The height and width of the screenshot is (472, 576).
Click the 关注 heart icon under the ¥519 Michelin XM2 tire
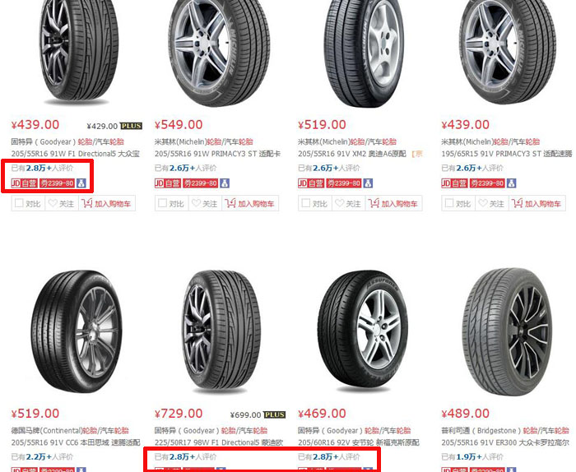click(x=339, y=203)
